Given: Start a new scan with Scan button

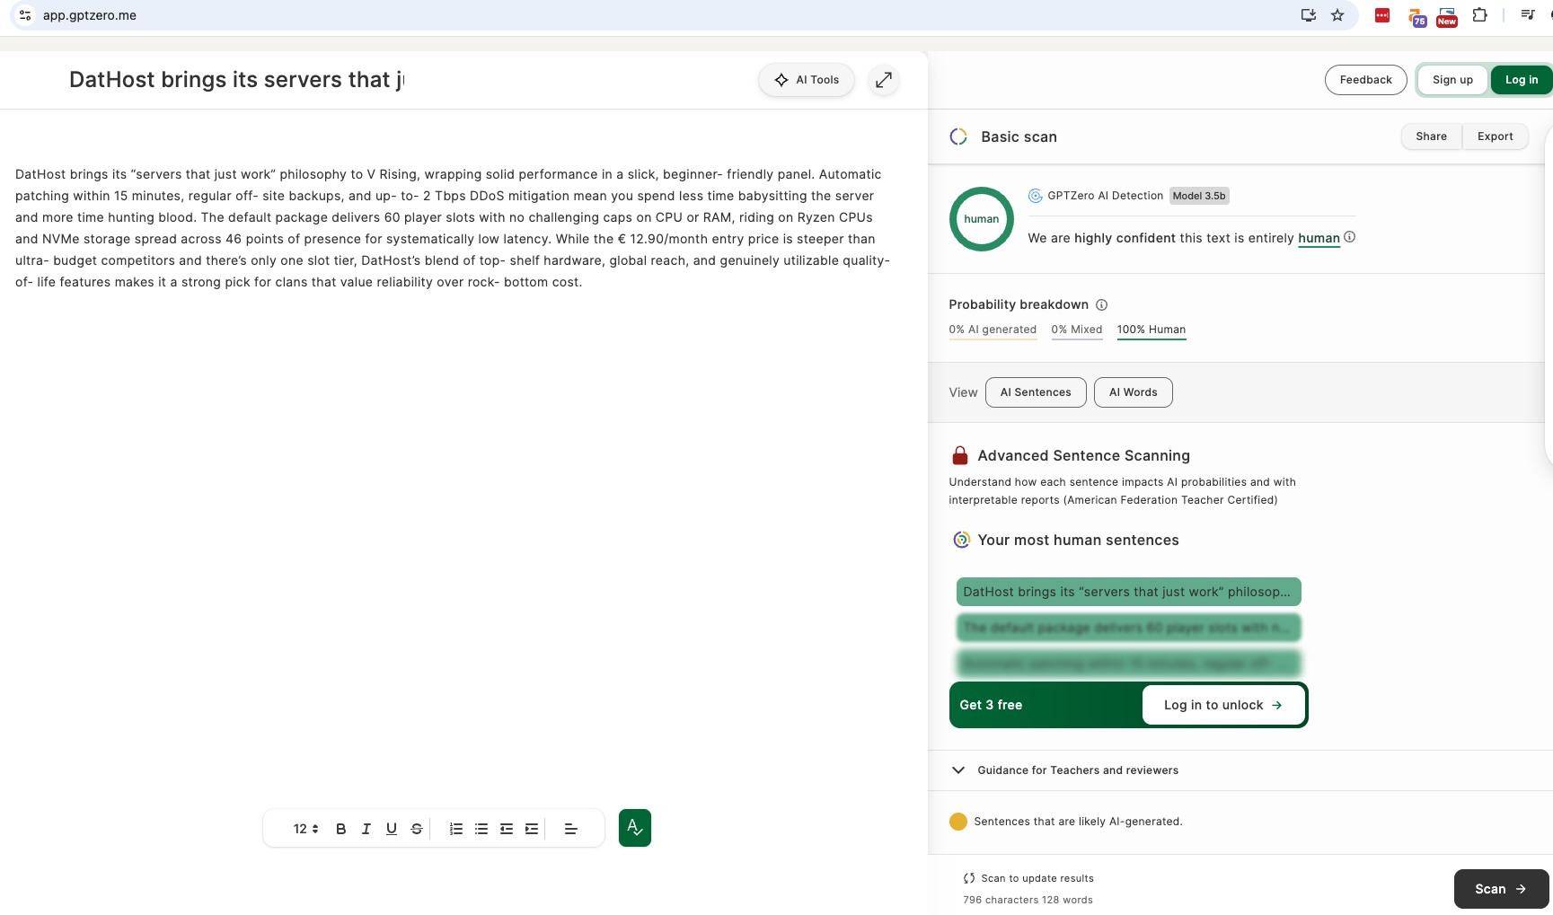Looking at the screenshot, I should pos(1501,889).
